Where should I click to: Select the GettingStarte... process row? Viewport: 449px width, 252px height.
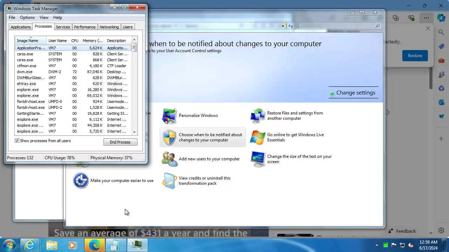tap(73, 113)
